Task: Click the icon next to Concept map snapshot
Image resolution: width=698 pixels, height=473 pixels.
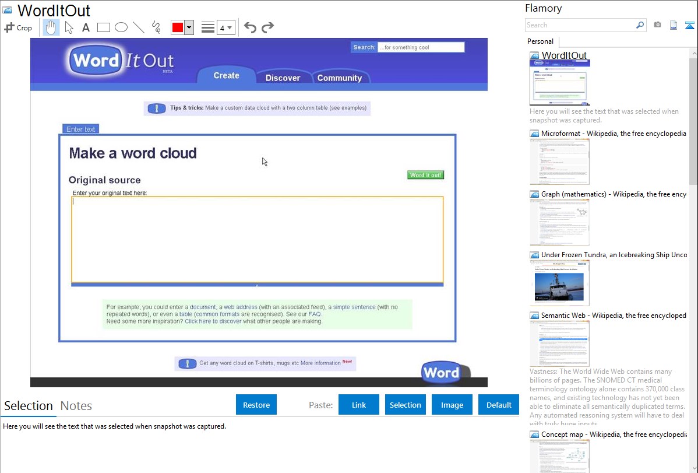Action: pos(534,435)
